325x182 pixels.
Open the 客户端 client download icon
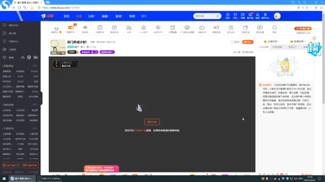[250, 16]
